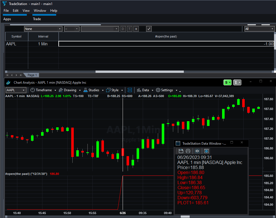Viewport: 276px width, 218px height.
Task: Select the -1.00 value cell
Action: [x=166, y=44]
